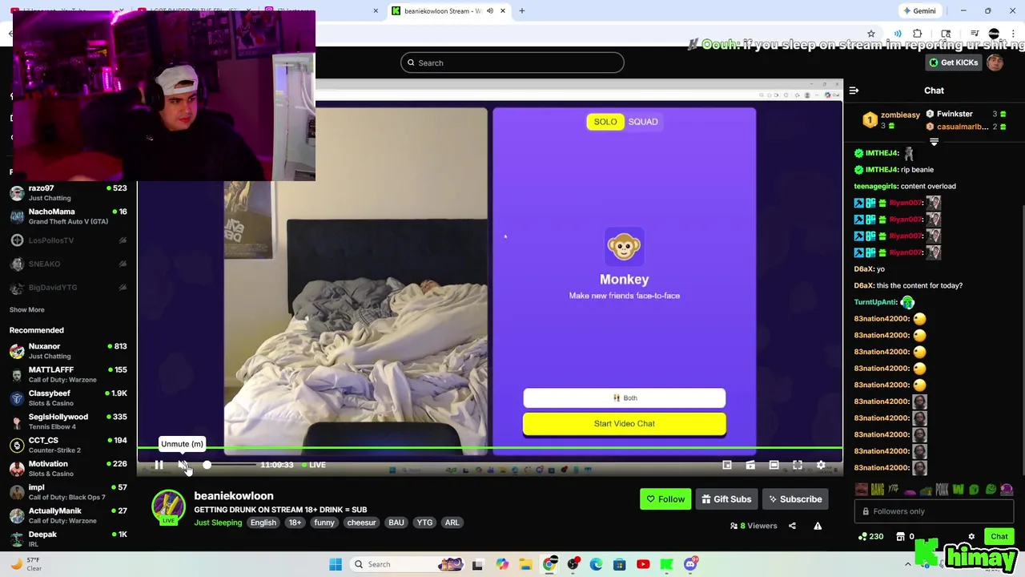Open a new browser tab
Viewport: 1025px width, 577px height.
pyautogui.click(x=521, y=11)
